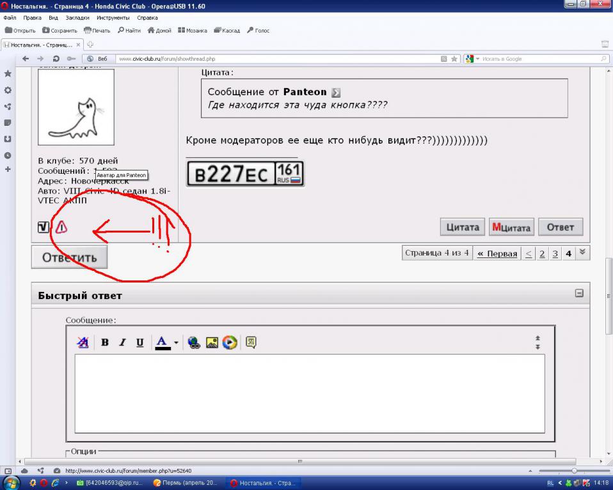Open the page navigation dropdown arrow
Image resolution: width=613 pixels, height=490 pixels.
click(582, 252)
